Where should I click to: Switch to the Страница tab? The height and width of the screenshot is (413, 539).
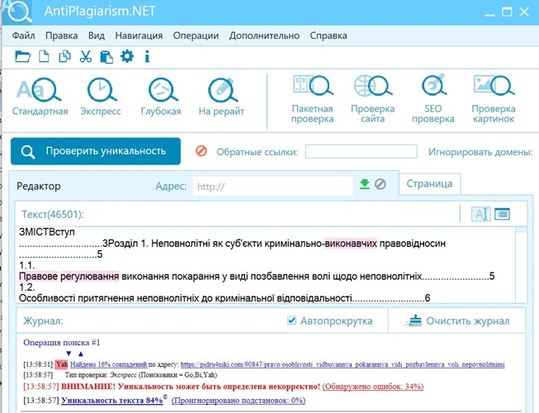click(x=429, y=183)
